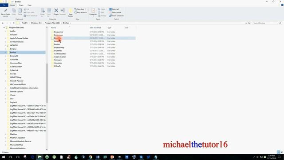Viewport: 284px width, 160px height.
Task: Click Paste shortcut in the Clipboard group
Action: point(31,16)
